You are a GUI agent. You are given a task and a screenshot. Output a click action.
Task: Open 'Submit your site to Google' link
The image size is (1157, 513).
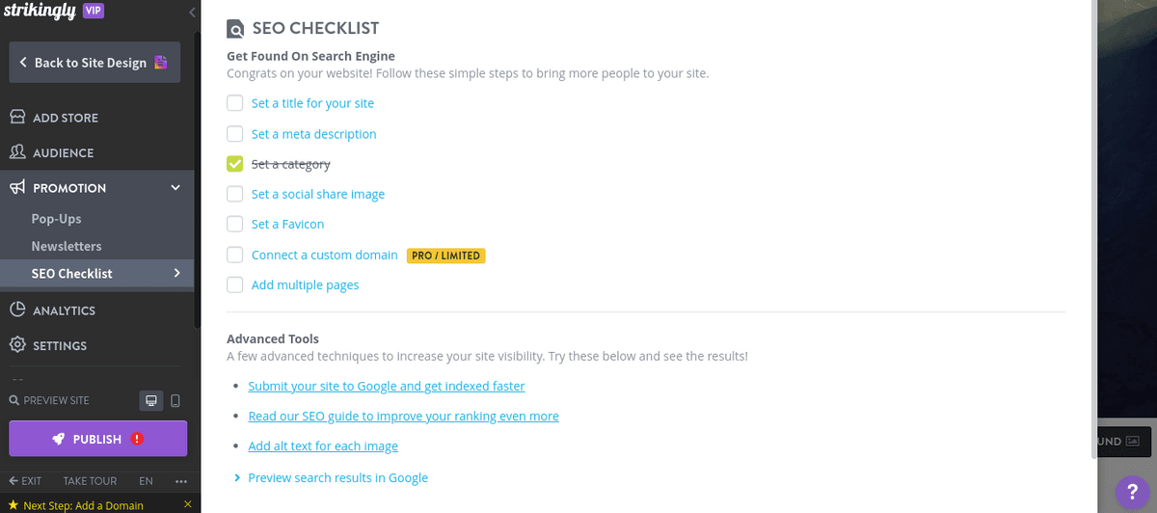click(386, 386)
